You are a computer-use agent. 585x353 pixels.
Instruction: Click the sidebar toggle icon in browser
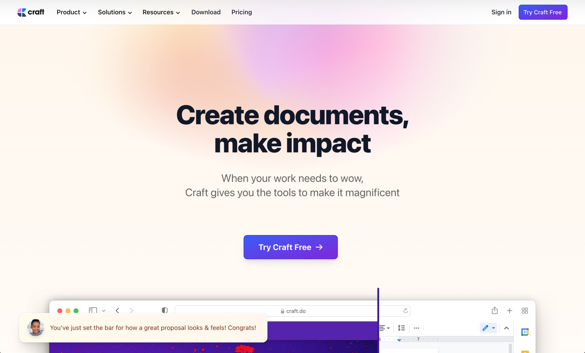click(92, 310)
